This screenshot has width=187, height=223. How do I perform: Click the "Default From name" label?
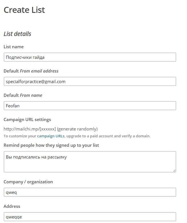tap(23, 95)
